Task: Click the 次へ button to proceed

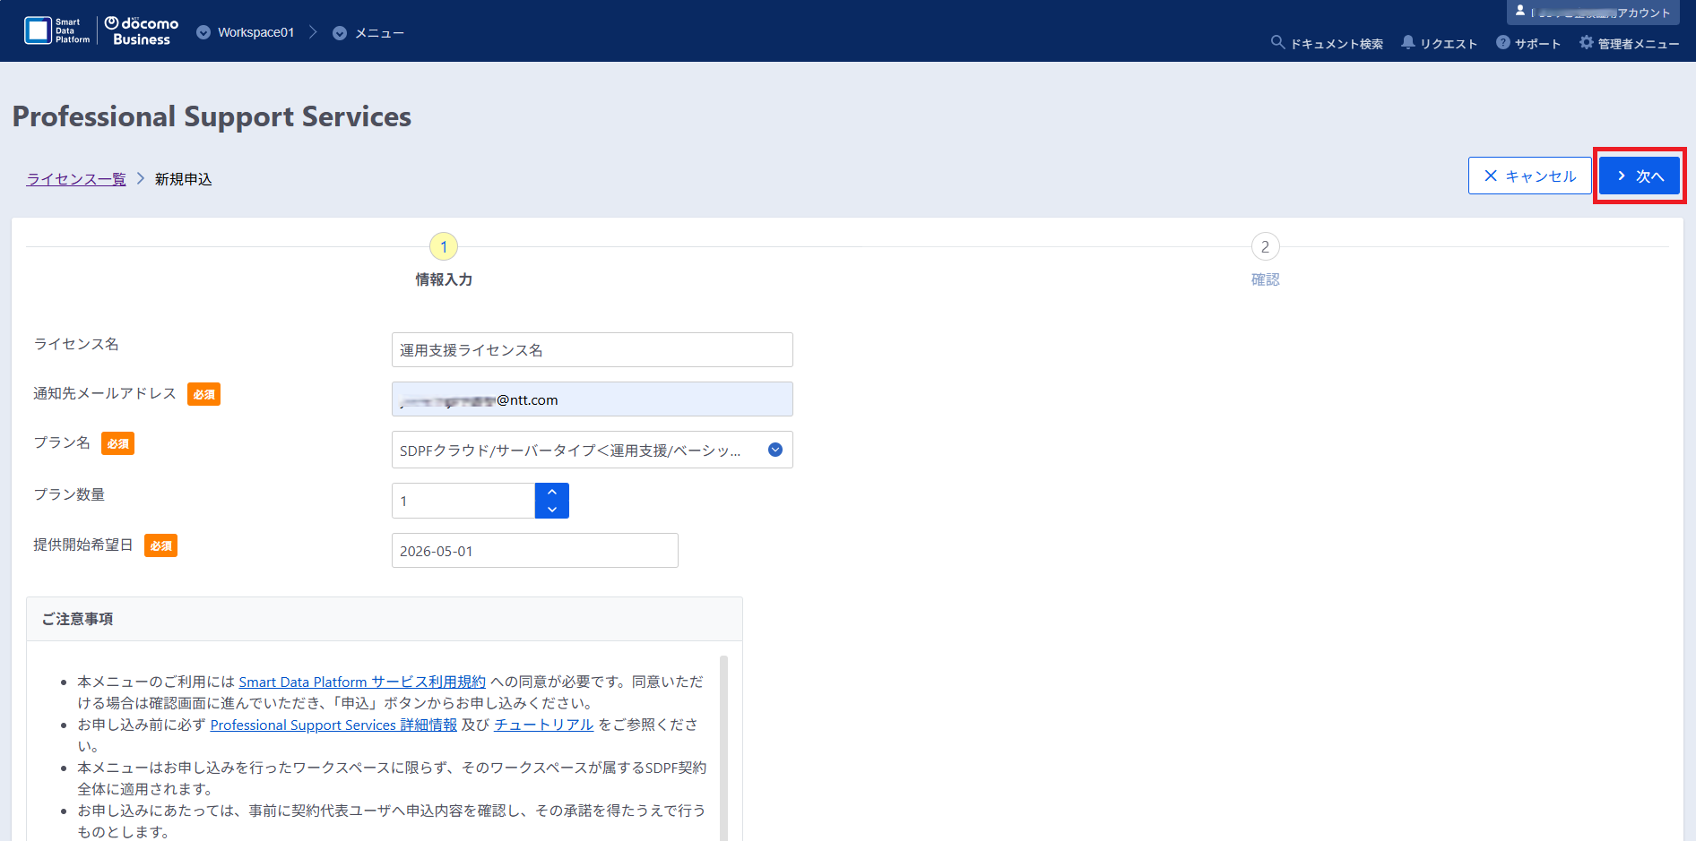Action: 1640,176
